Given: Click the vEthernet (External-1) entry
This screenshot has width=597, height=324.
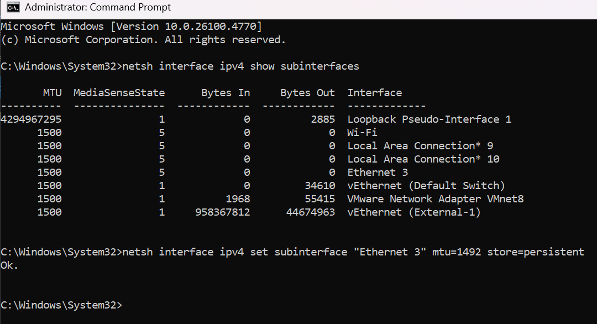Looking at the screenshot, I should (414, 212).
